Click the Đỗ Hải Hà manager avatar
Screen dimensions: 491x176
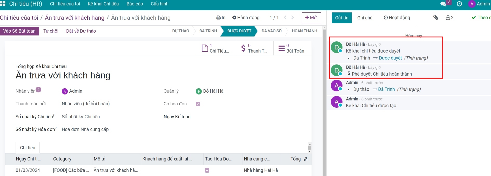pos(199,91)
